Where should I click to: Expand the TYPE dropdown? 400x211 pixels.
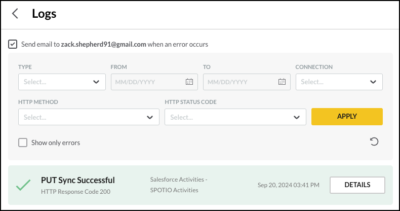(x=62, y=82)
